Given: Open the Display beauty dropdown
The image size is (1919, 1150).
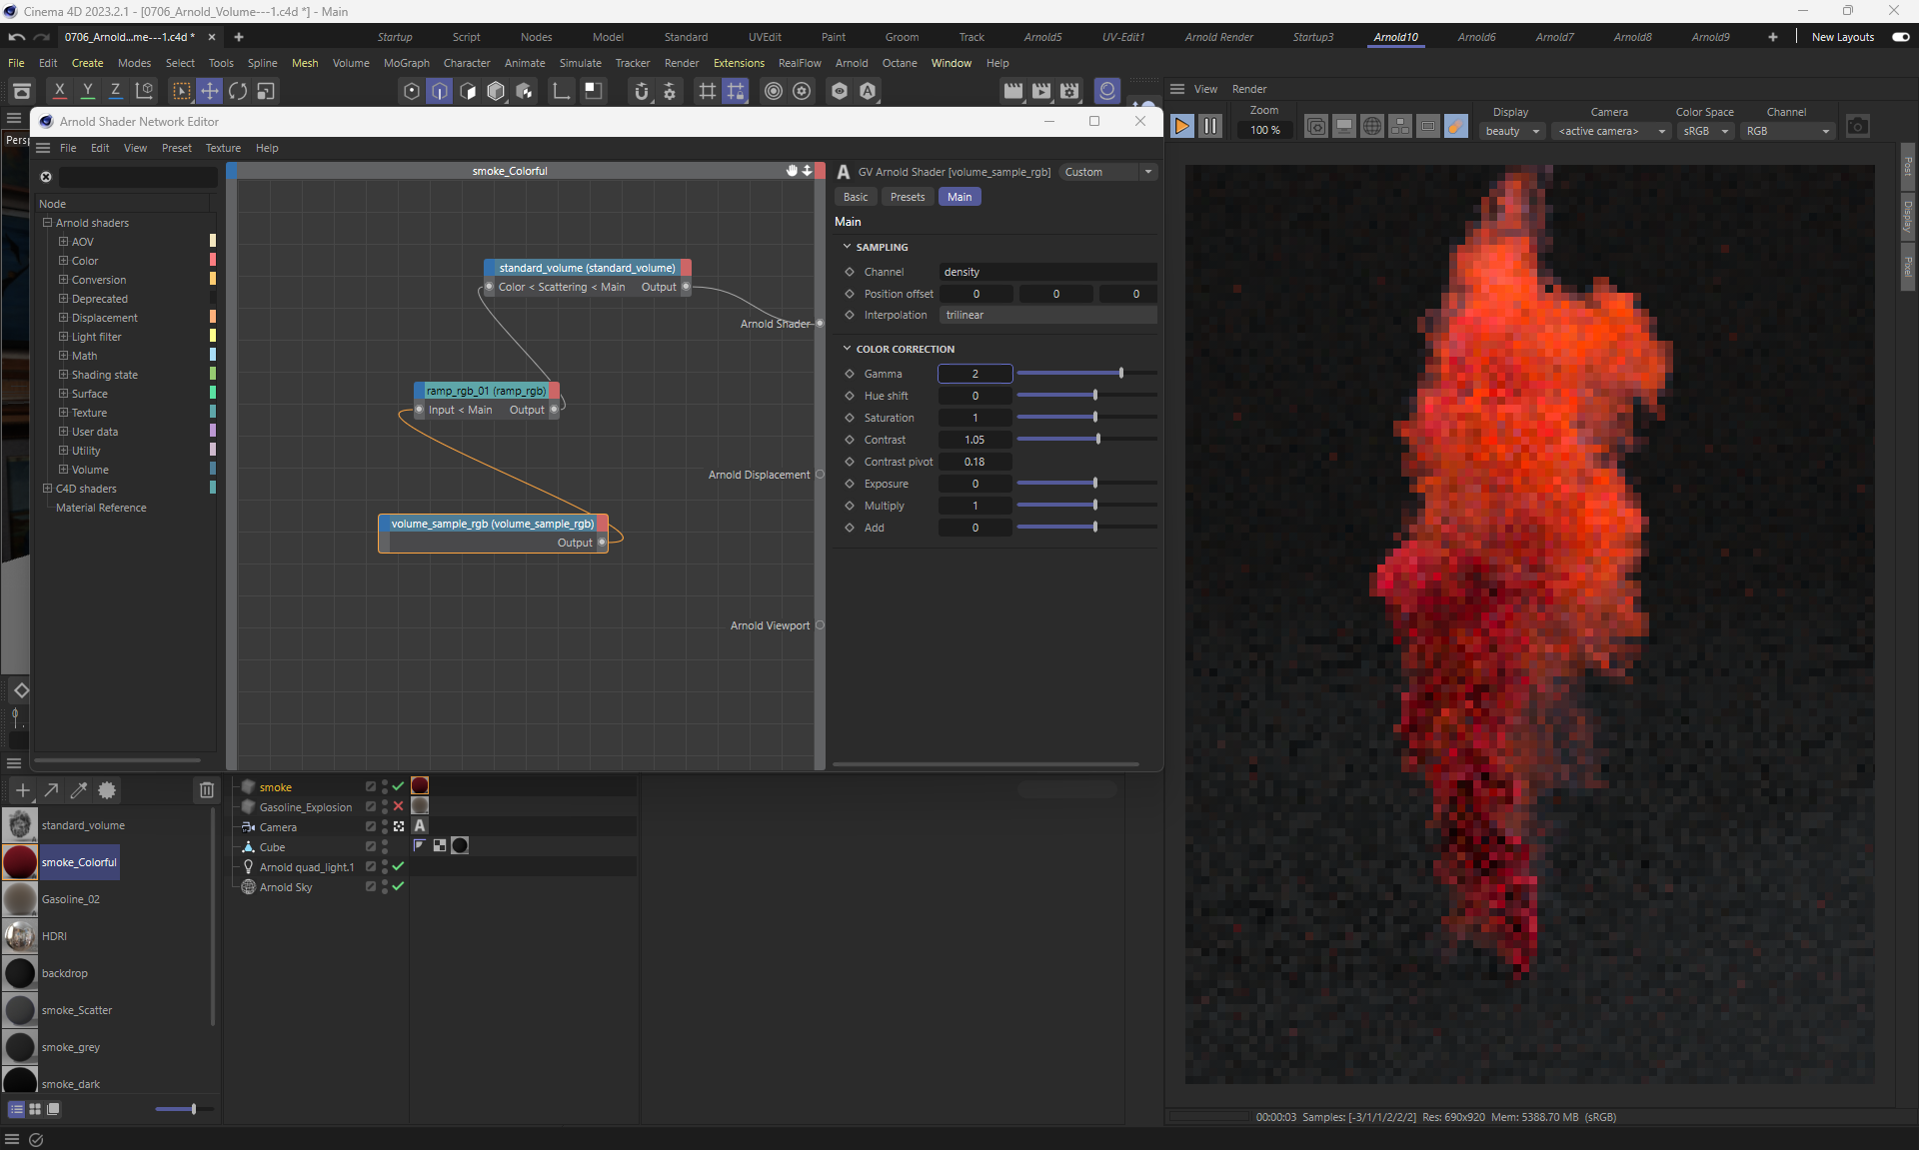Looking at the screenshot, I should tap(1513, 131).
